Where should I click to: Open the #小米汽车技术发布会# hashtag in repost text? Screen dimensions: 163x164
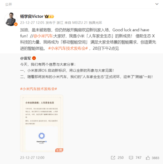(x=68, y=48)
